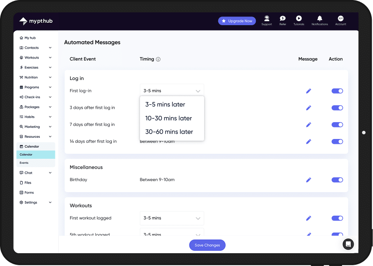Toggle the First workout logged switch
373x266 pixels.
(337, 218)
